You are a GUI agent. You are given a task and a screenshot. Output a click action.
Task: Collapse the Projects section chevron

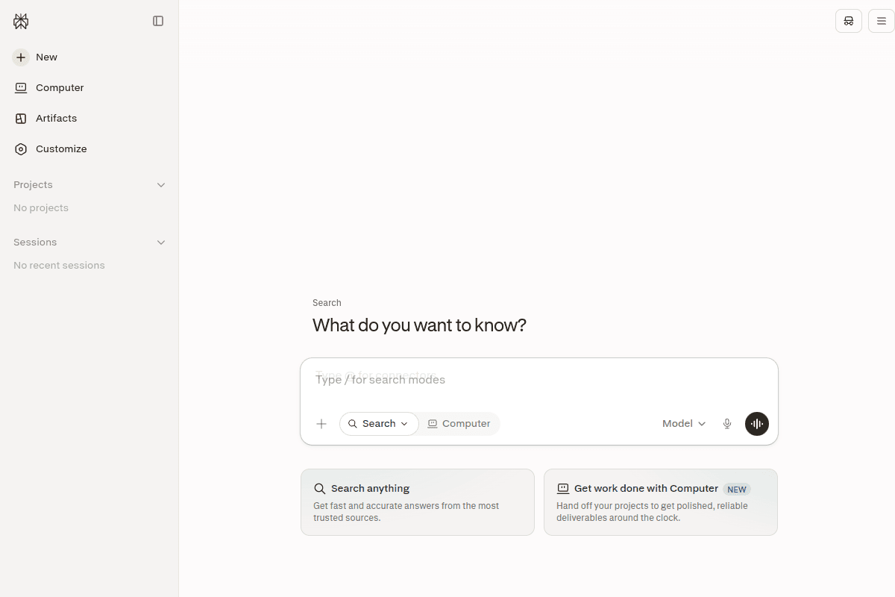tap(161, 185)
